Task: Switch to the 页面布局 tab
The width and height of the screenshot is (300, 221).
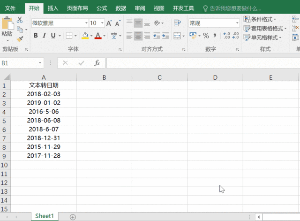Action: 77,8
